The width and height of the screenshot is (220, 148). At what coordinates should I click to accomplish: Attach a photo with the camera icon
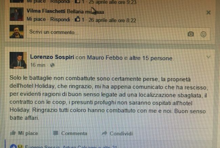[191, 34]
